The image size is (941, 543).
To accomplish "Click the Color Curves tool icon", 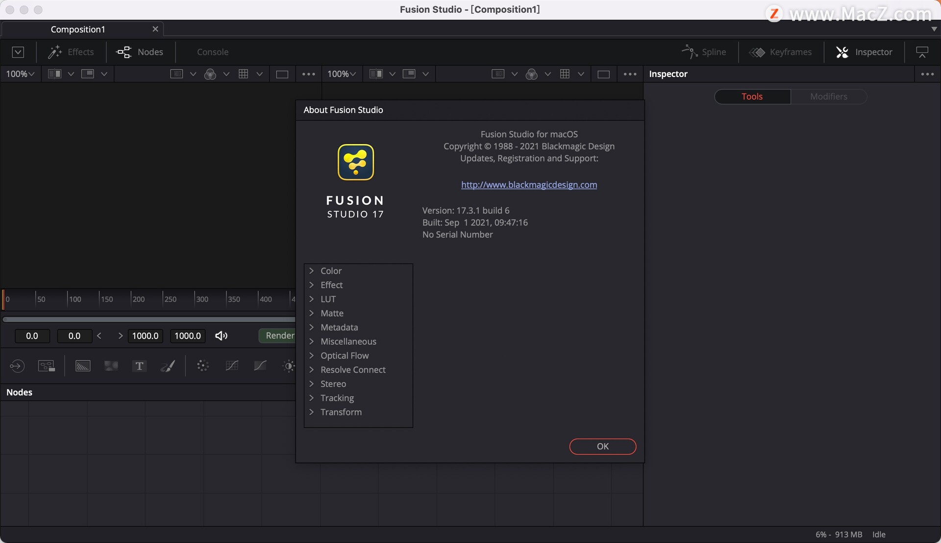I will click(231, 366).
